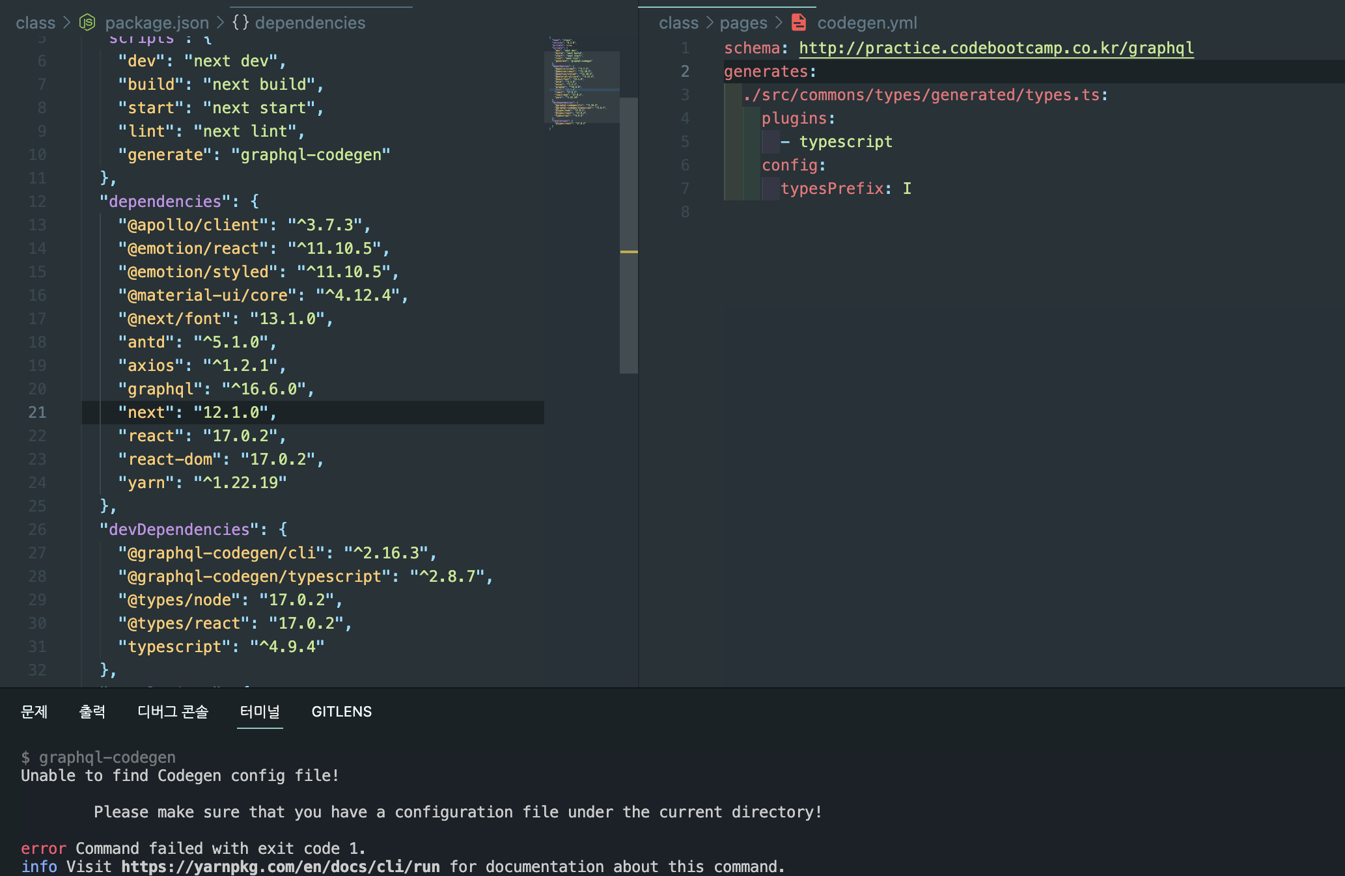The image size is (1345, 876).
Task: Click the "graphql": "^16.6.0" line
Action: pyautogui.click(x=216, y=389)
